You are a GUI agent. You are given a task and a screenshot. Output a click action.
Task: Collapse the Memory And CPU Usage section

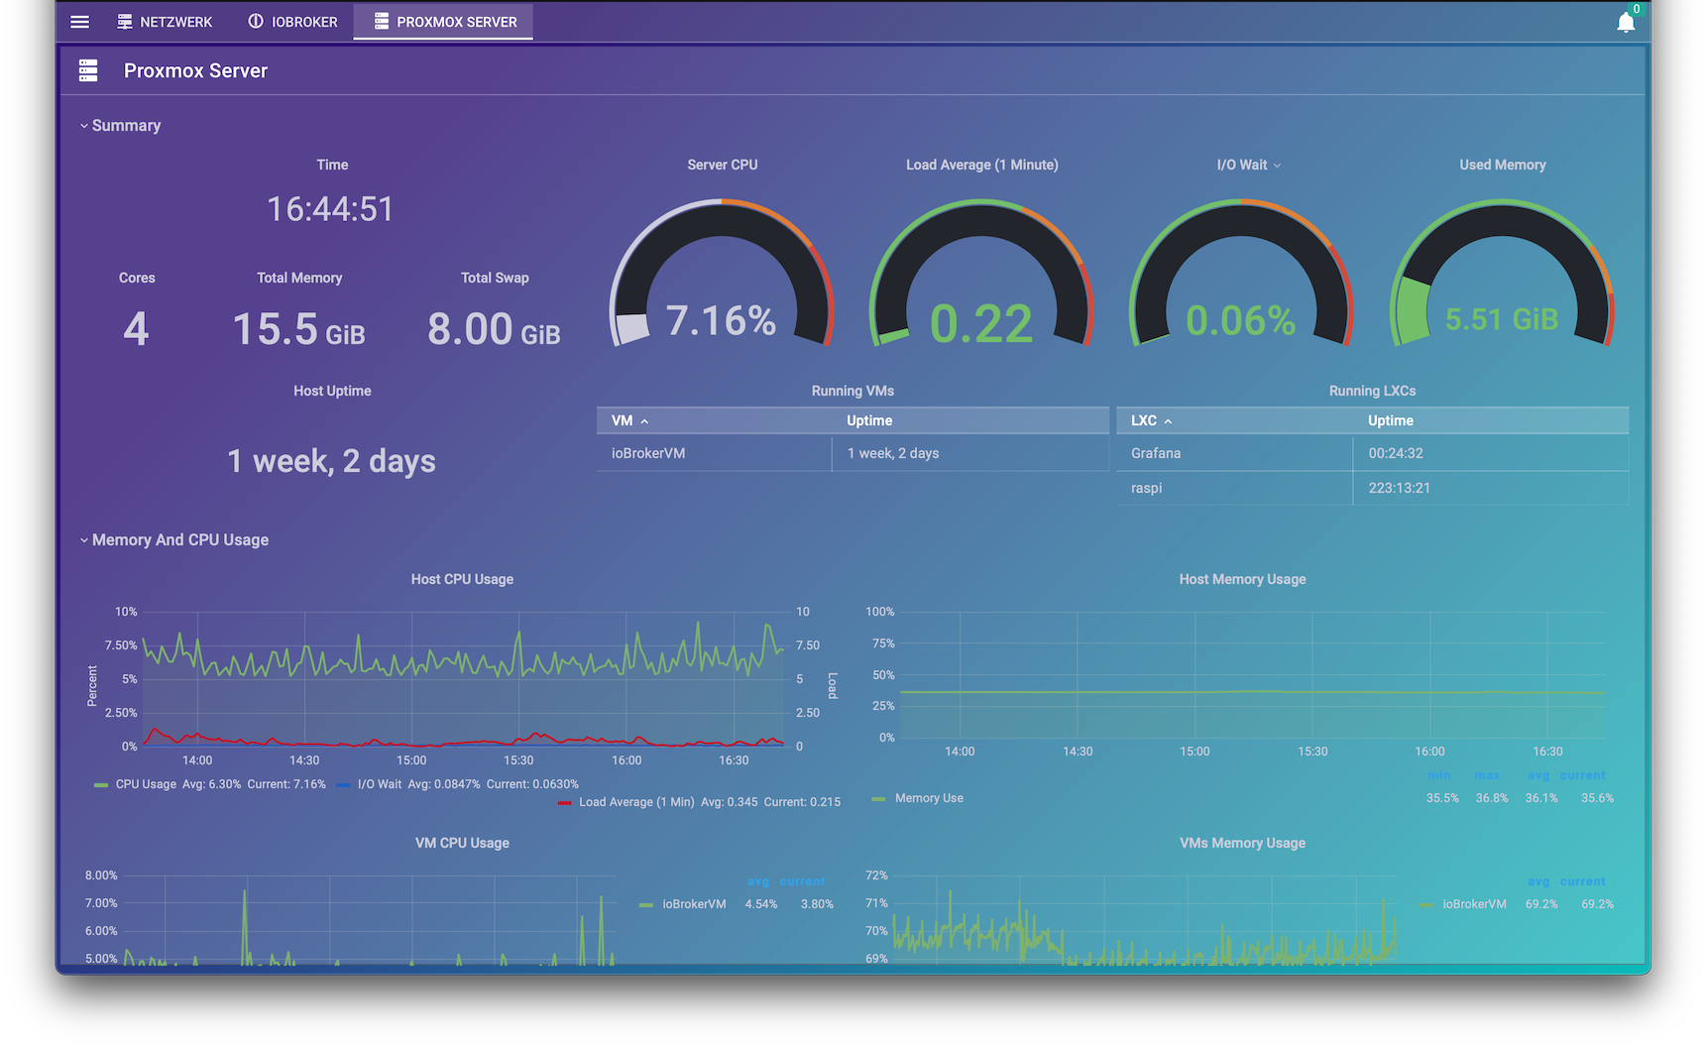174,540
